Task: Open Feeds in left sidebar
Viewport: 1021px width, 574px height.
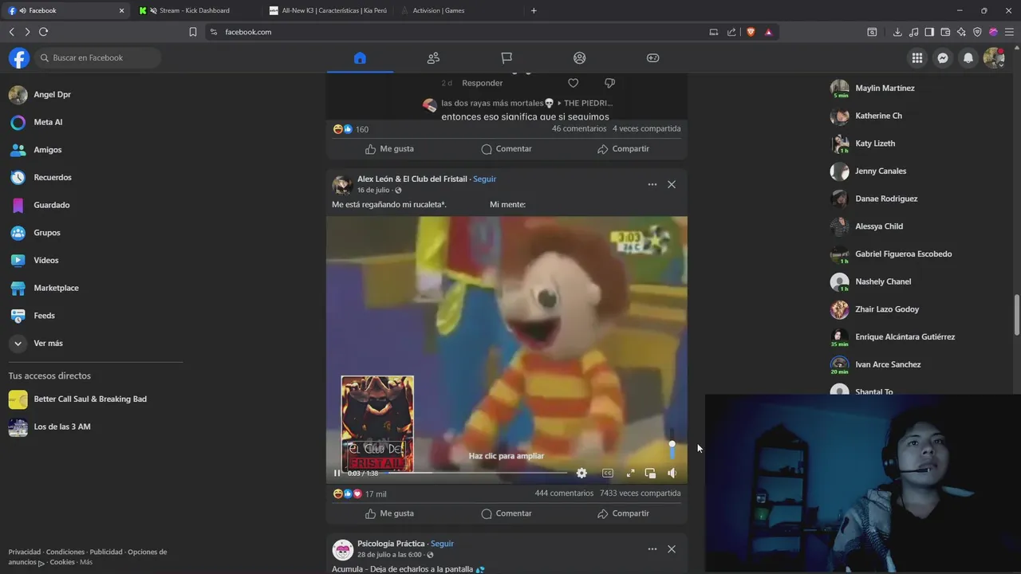Action: tap(94, 316)
